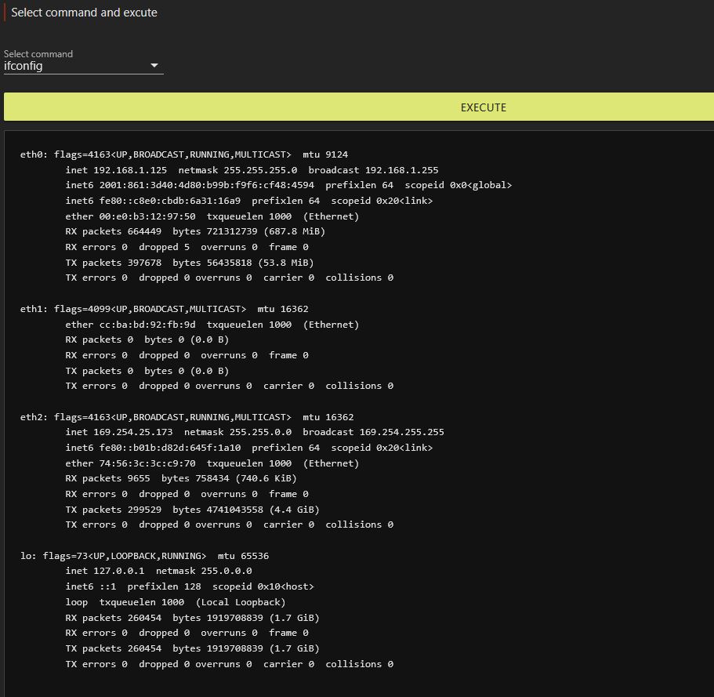Click the inet 127.0.0.1 line
This screenshot has width=714, height=697.
[158, 571]
